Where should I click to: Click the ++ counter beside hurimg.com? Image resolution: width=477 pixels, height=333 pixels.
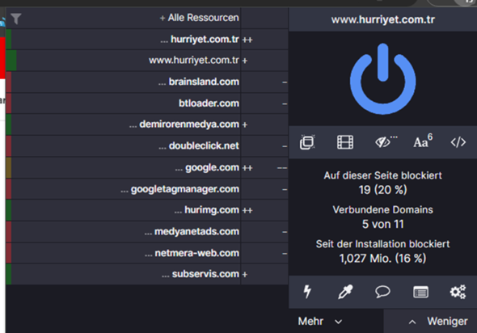(x=247, y=210)
